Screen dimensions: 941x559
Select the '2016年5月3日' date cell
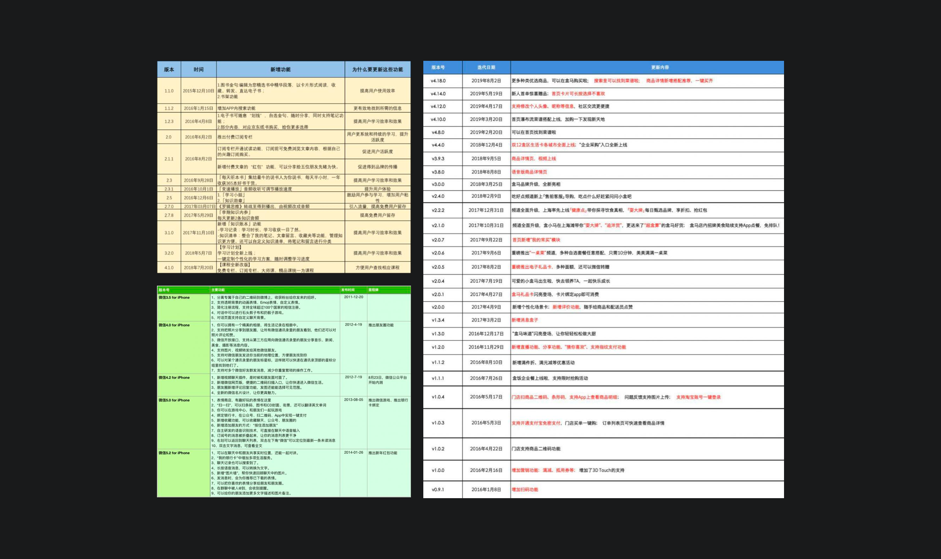486,423
